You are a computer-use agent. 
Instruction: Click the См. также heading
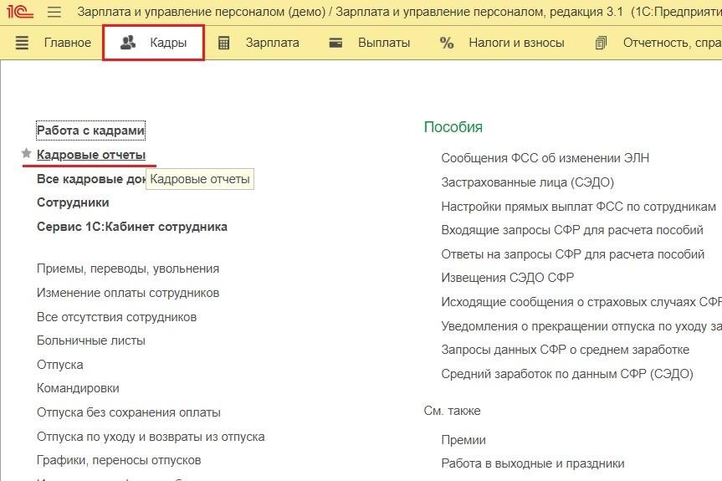click(452, 411)
